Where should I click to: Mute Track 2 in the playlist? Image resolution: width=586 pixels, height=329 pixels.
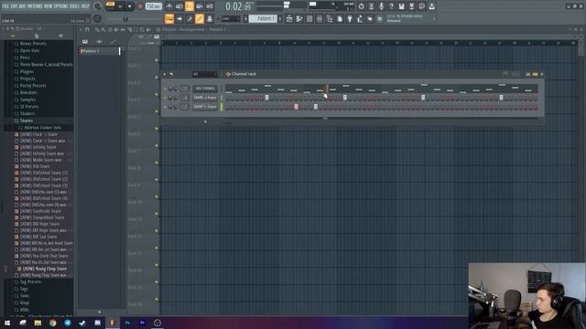point(157,77)
